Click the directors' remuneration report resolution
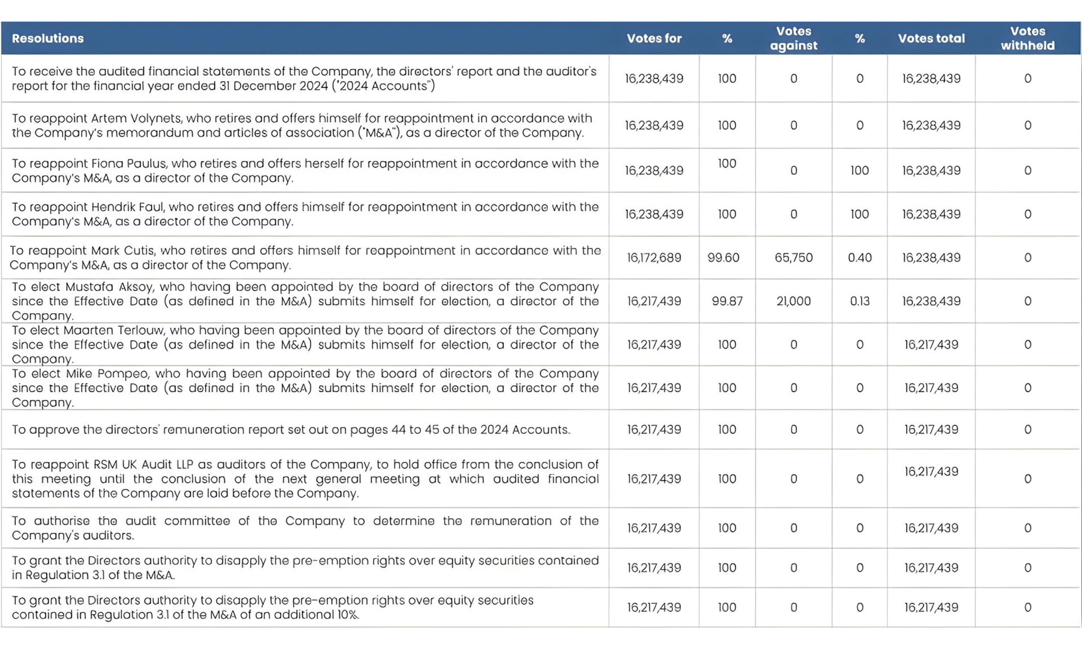The width and height of the screenshot is (1082, 649). click(x=291, y=430)
